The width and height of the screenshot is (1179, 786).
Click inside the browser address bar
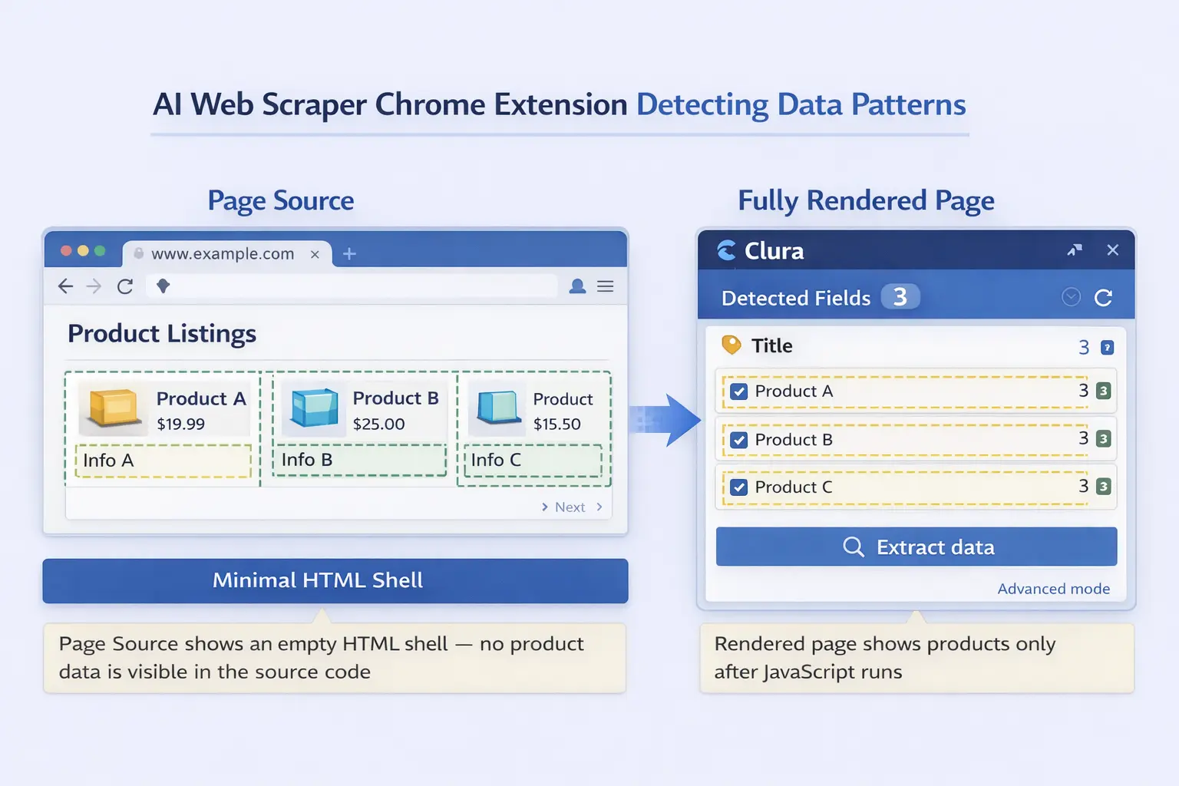click(353, 286)
